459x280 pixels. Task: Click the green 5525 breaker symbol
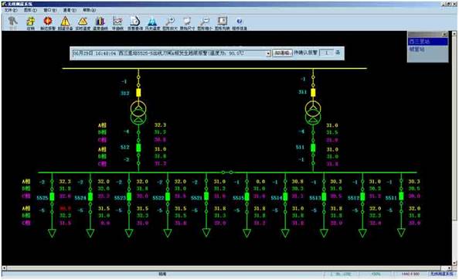tap(52, 196)
